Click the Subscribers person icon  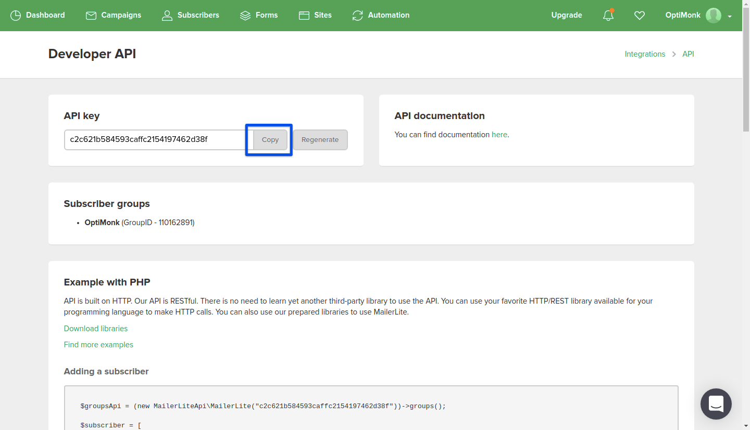167,15
